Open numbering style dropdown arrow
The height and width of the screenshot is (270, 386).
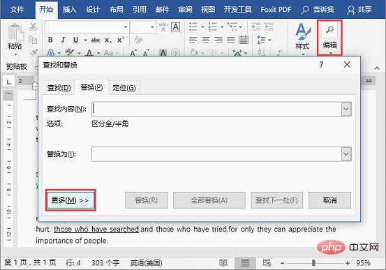222,27
